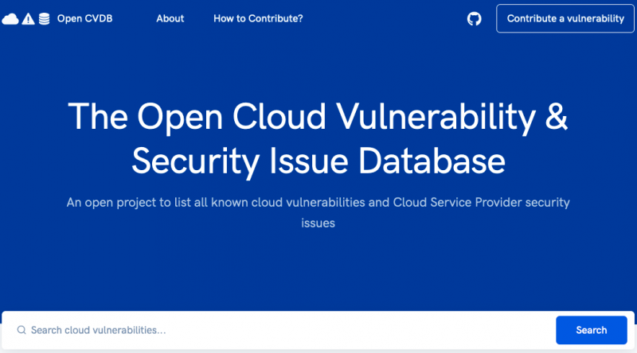The image size is (637, 353).
Task: Click the database stack logo icon
Action: click(44, 18)
